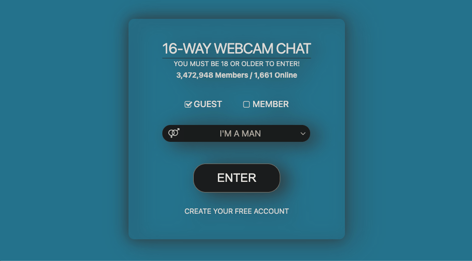Click the underline beneath the title
472x261 pixels.
tap(237, 58)
